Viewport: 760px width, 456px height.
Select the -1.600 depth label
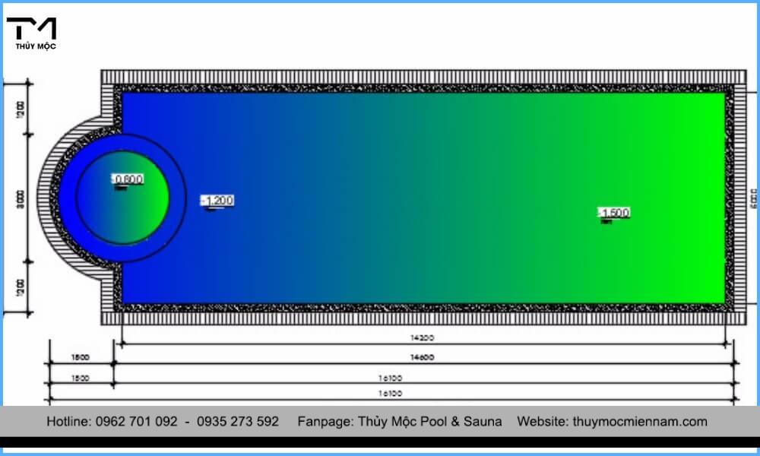[x=613, y=212]
